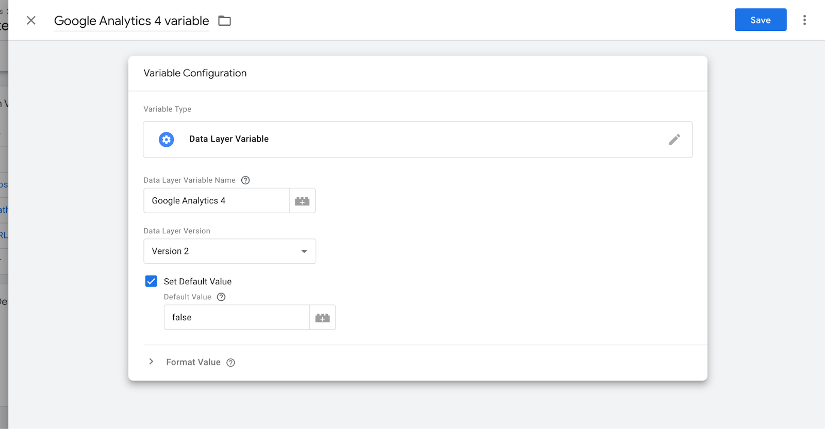Expand the Format Value section
Screen dimensions: 825x429
click(151, 362)
